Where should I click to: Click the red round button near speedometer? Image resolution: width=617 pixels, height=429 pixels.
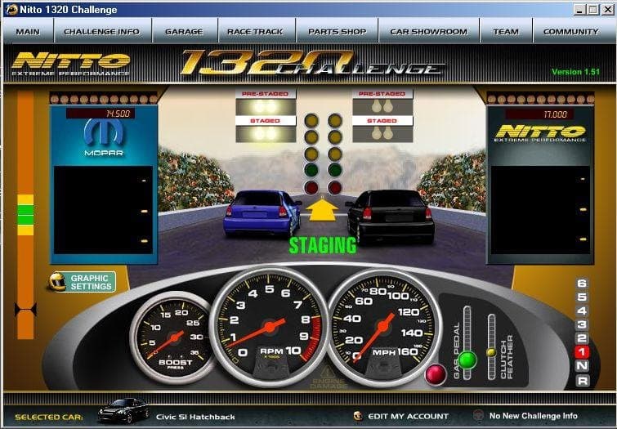click(436, 374)
